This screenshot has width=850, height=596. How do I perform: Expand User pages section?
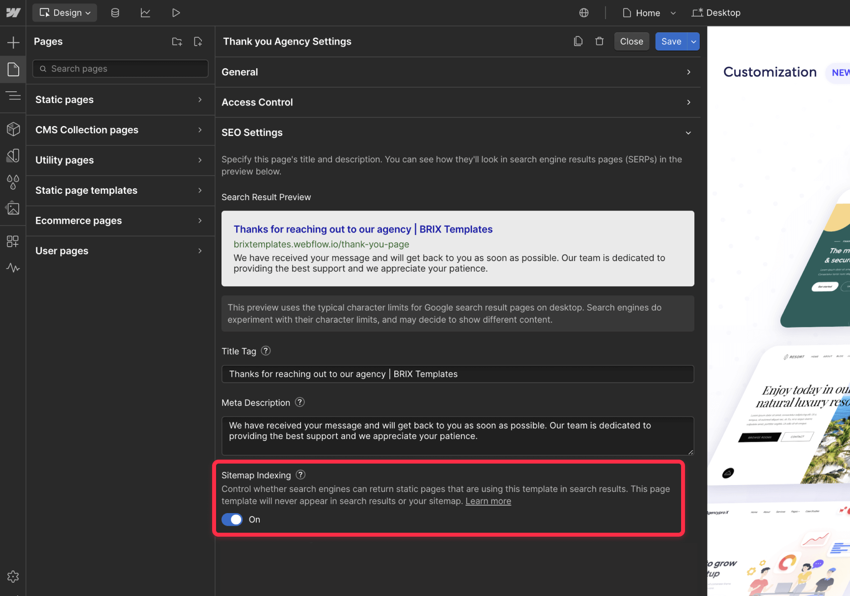point(120,251)
